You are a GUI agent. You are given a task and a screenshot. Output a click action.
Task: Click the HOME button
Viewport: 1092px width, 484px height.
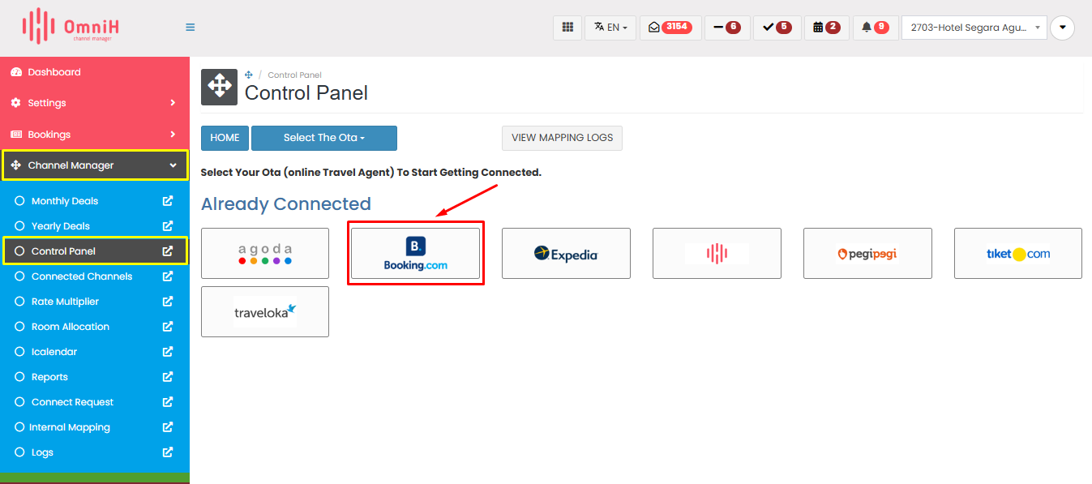(x=225, y=138)
